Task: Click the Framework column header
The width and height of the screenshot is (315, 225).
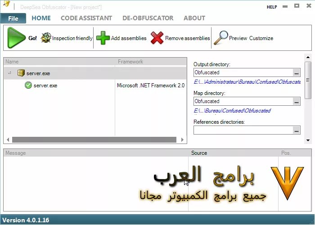Action: tap(151, 62)
